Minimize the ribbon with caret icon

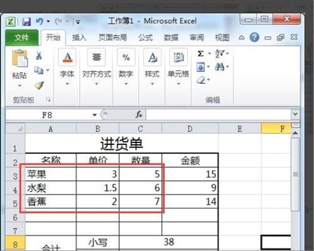point(242,38)
